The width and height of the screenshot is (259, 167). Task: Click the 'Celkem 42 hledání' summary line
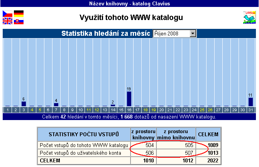129,117
